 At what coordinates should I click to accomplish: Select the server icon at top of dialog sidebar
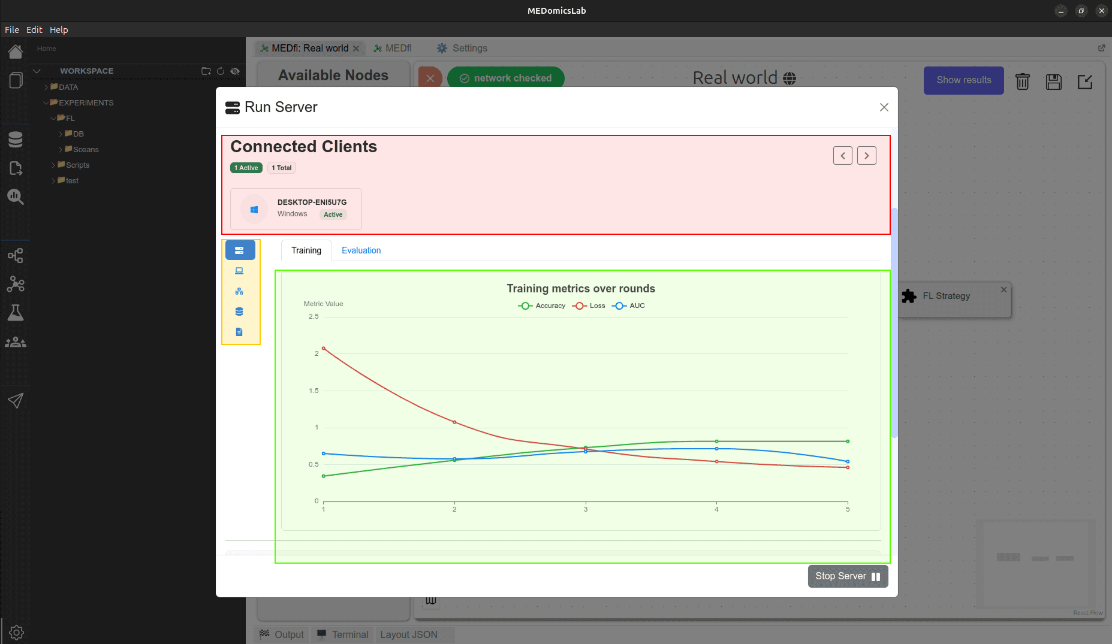(x=240, y=250)
